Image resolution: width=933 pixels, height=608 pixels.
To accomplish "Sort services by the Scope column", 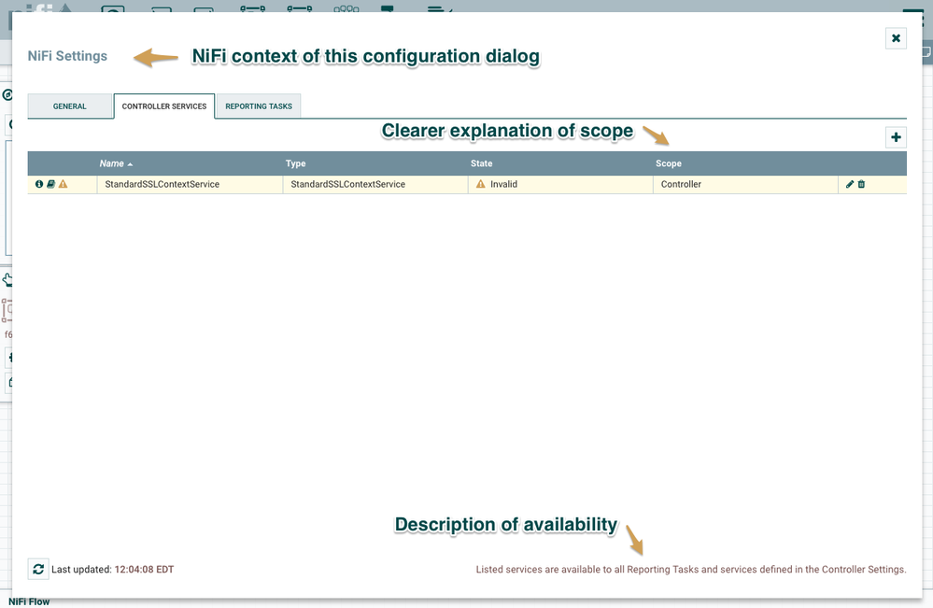I will (x=668, y=163).
